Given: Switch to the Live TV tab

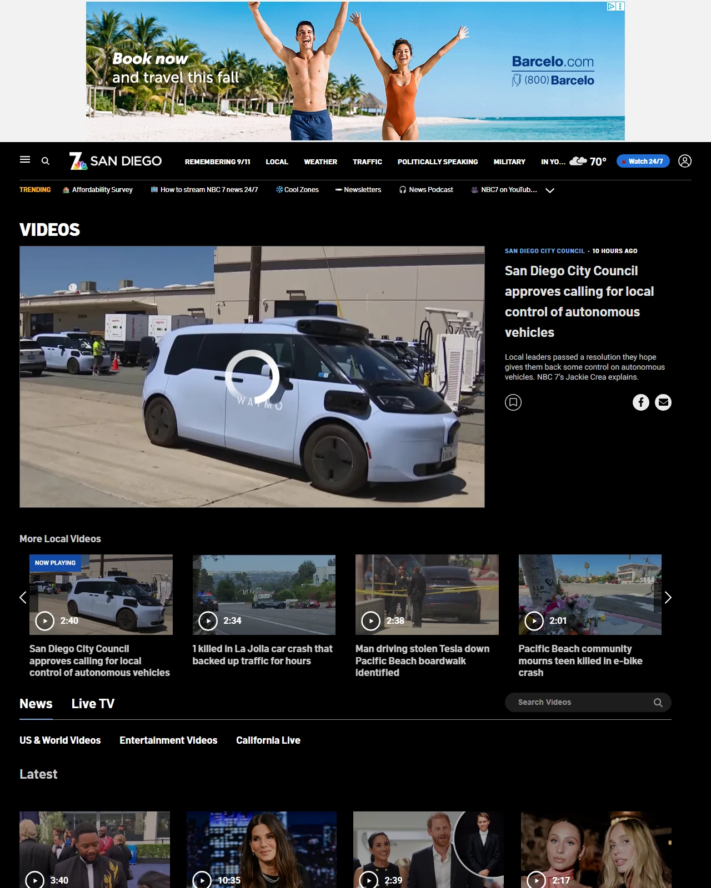Looking at the screenshot, I should [x=93, y=704].
